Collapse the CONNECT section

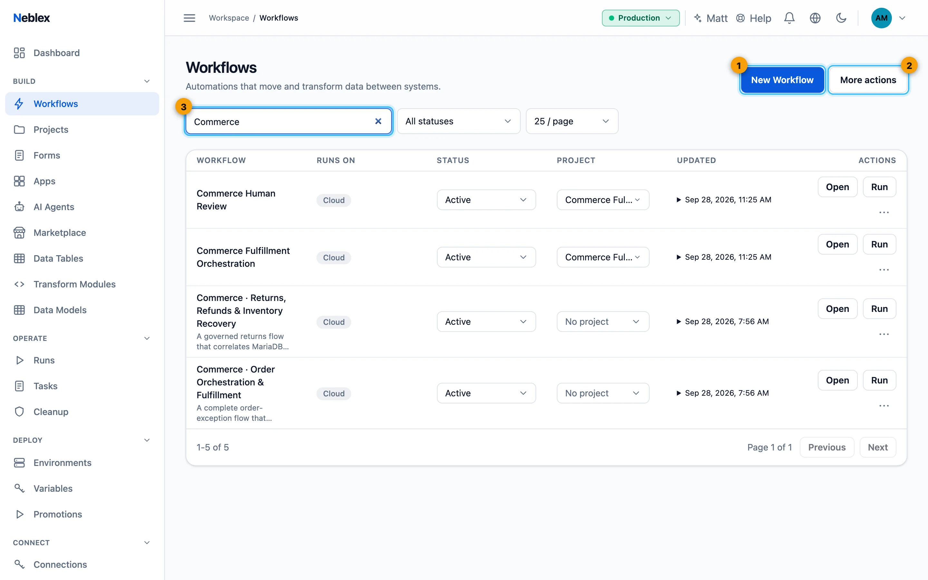pos(147,542)
